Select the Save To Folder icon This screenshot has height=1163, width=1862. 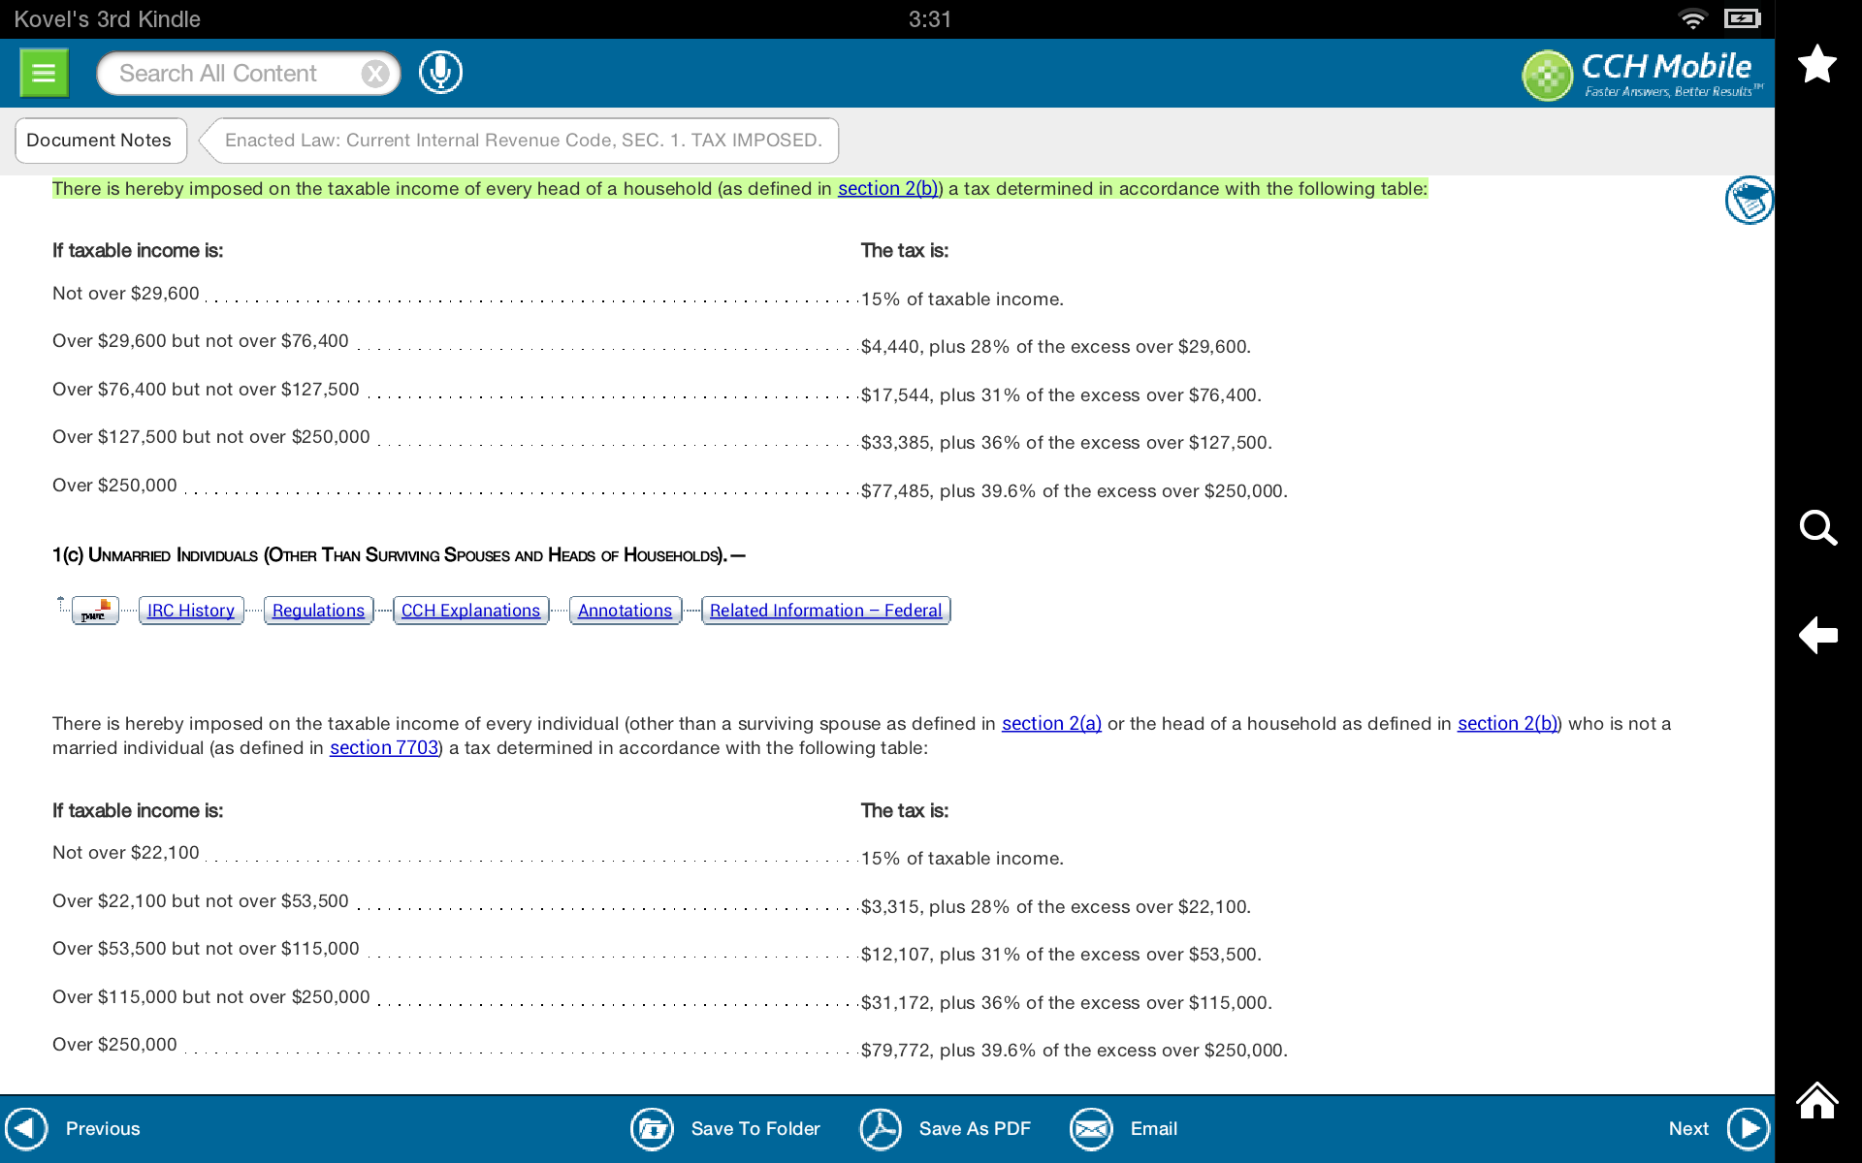(x=652, y=1128)
